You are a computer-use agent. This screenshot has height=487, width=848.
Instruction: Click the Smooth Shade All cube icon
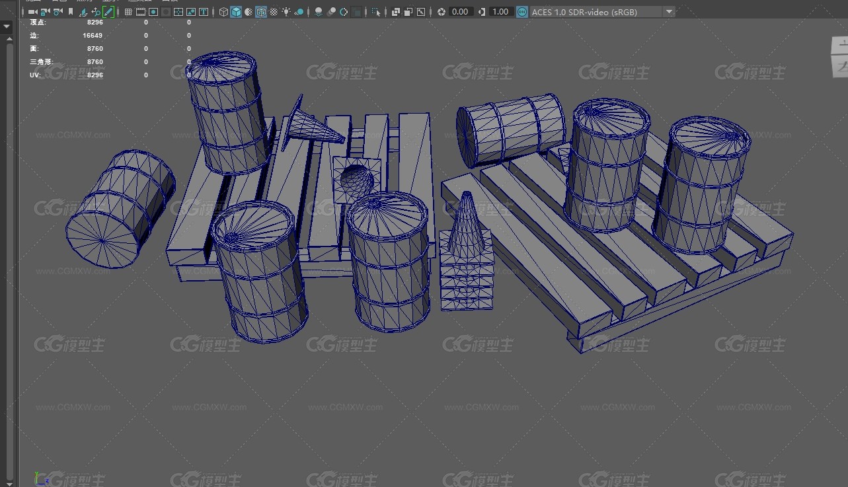click(x=236, y=12)
